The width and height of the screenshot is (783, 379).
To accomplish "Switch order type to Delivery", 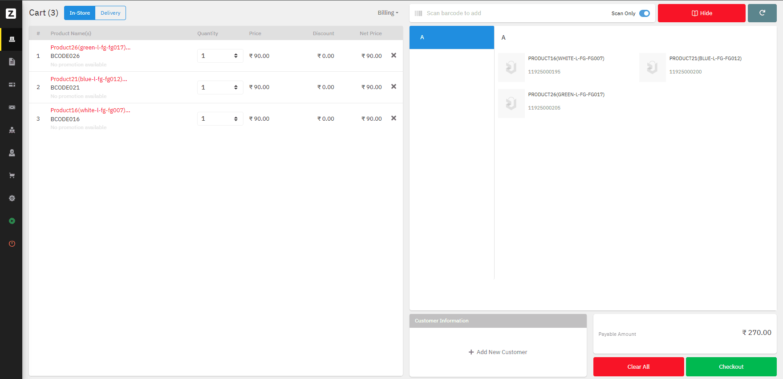I will tap(110, 13).
